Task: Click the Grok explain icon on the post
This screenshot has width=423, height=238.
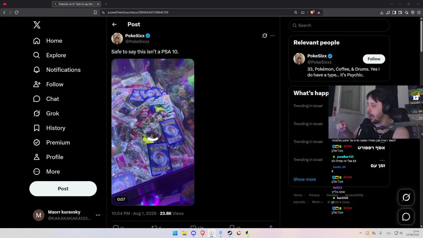Action: click(265, 36)
